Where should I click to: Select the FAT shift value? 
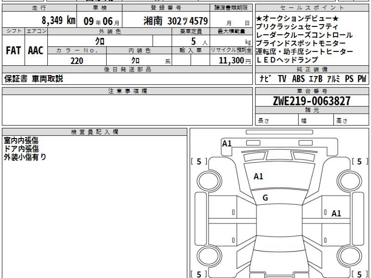[13, 51]
